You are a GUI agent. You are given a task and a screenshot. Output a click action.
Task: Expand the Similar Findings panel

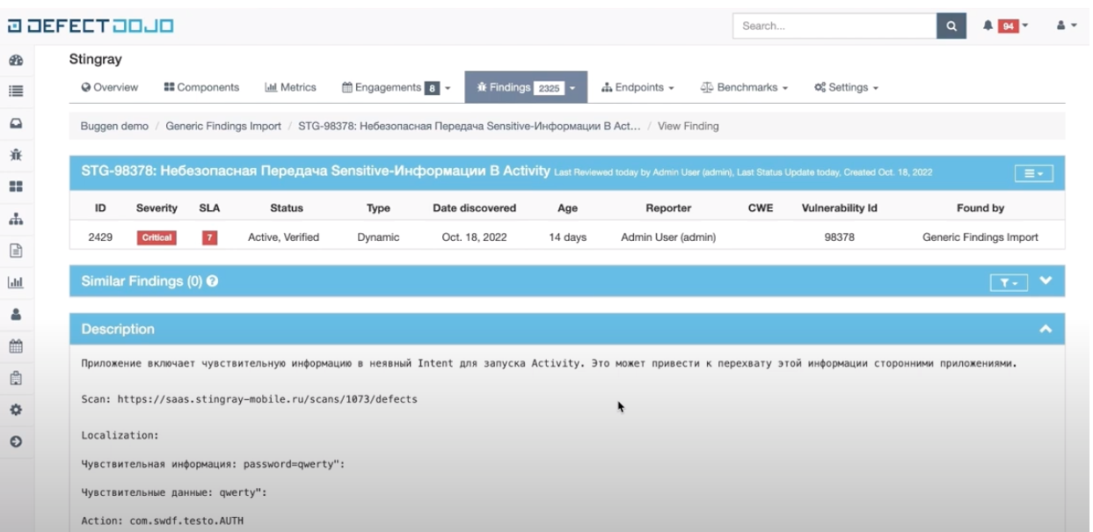(x=1046, y=281)
